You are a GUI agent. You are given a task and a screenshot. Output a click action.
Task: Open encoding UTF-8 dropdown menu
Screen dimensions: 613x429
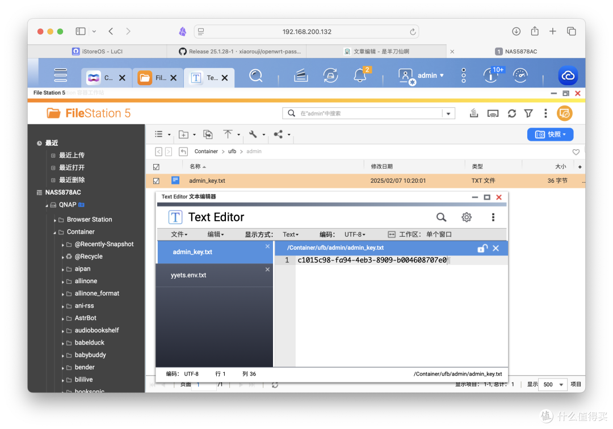355,234
